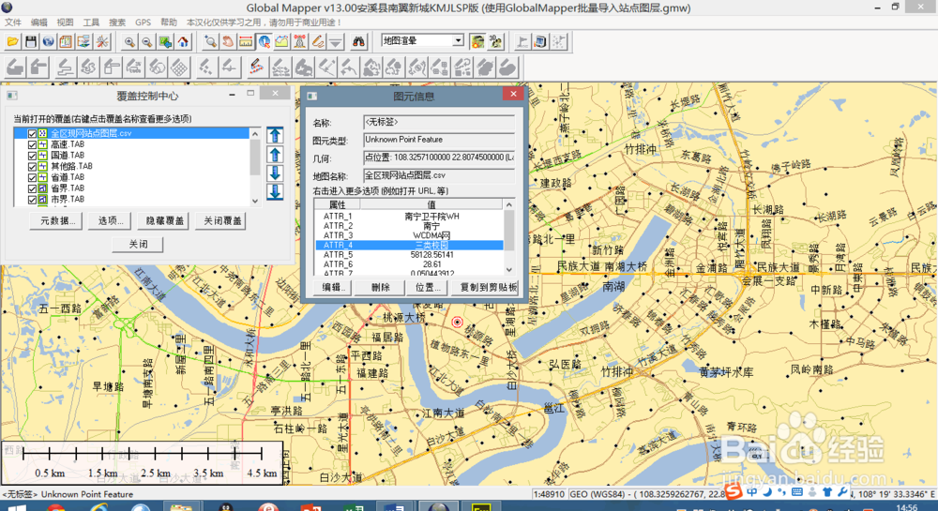Click the 属性 column header
Screen dimensions: 938x511
(x=338, y=204)
